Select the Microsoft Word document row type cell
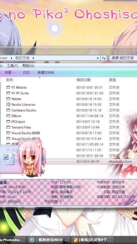Image resolution: width=137 pixels, height=244 pixels. (122, 162)
